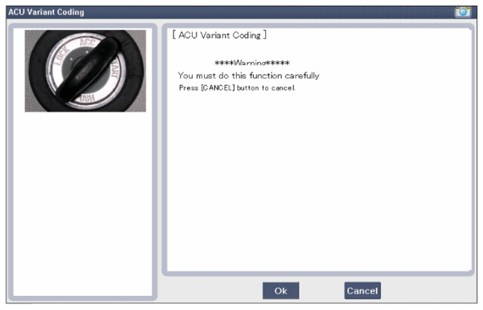483x310 pixels.
Task: Click the ACU Variant Coding window title
Action: 46,12
